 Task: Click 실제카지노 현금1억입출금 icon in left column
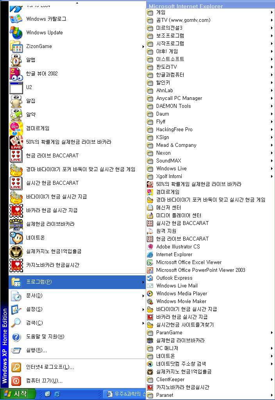tap(16, 251)
